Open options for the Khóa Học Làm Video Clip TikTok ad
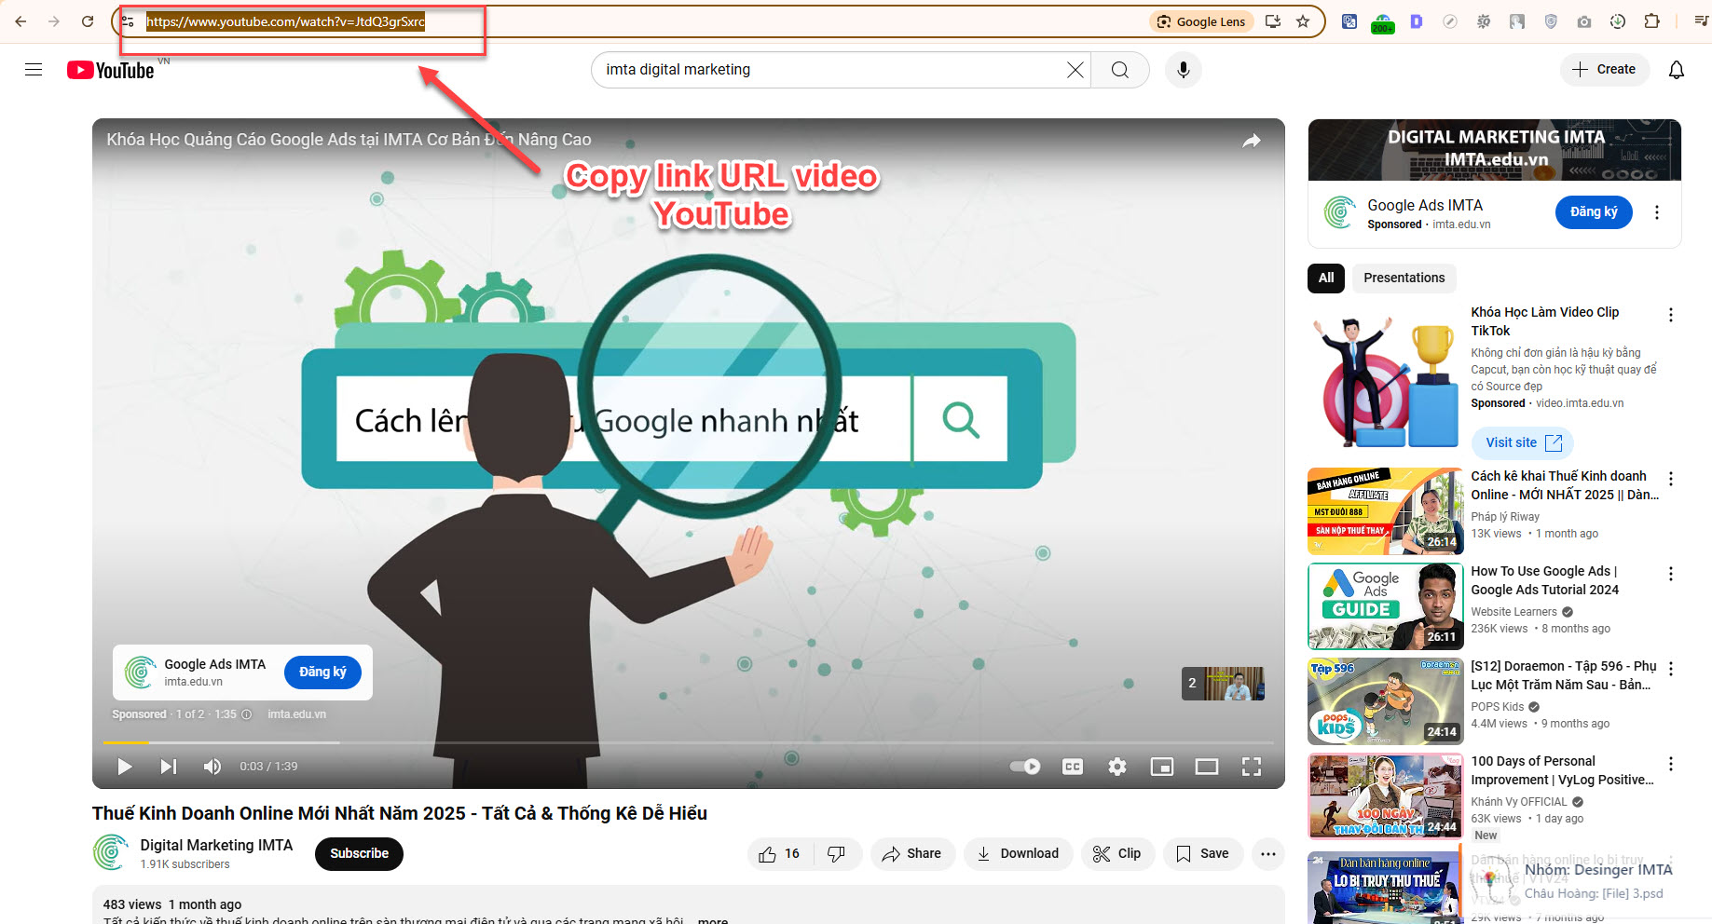This screenshot has width=1712, height=924. (1671, 315)
